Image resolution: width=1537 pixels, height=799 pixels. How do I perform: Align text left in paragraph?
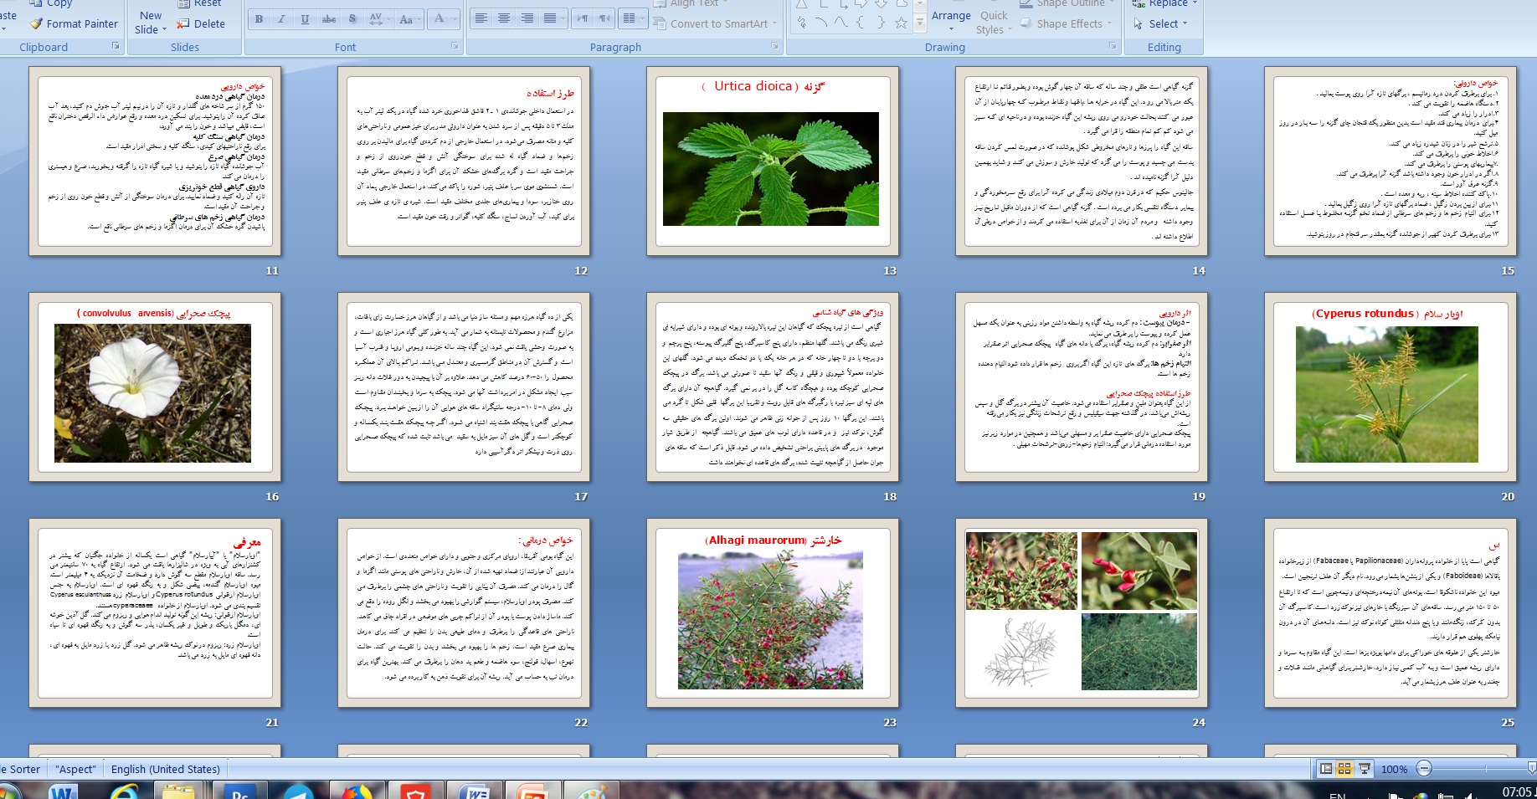click(x=481, y=18)
